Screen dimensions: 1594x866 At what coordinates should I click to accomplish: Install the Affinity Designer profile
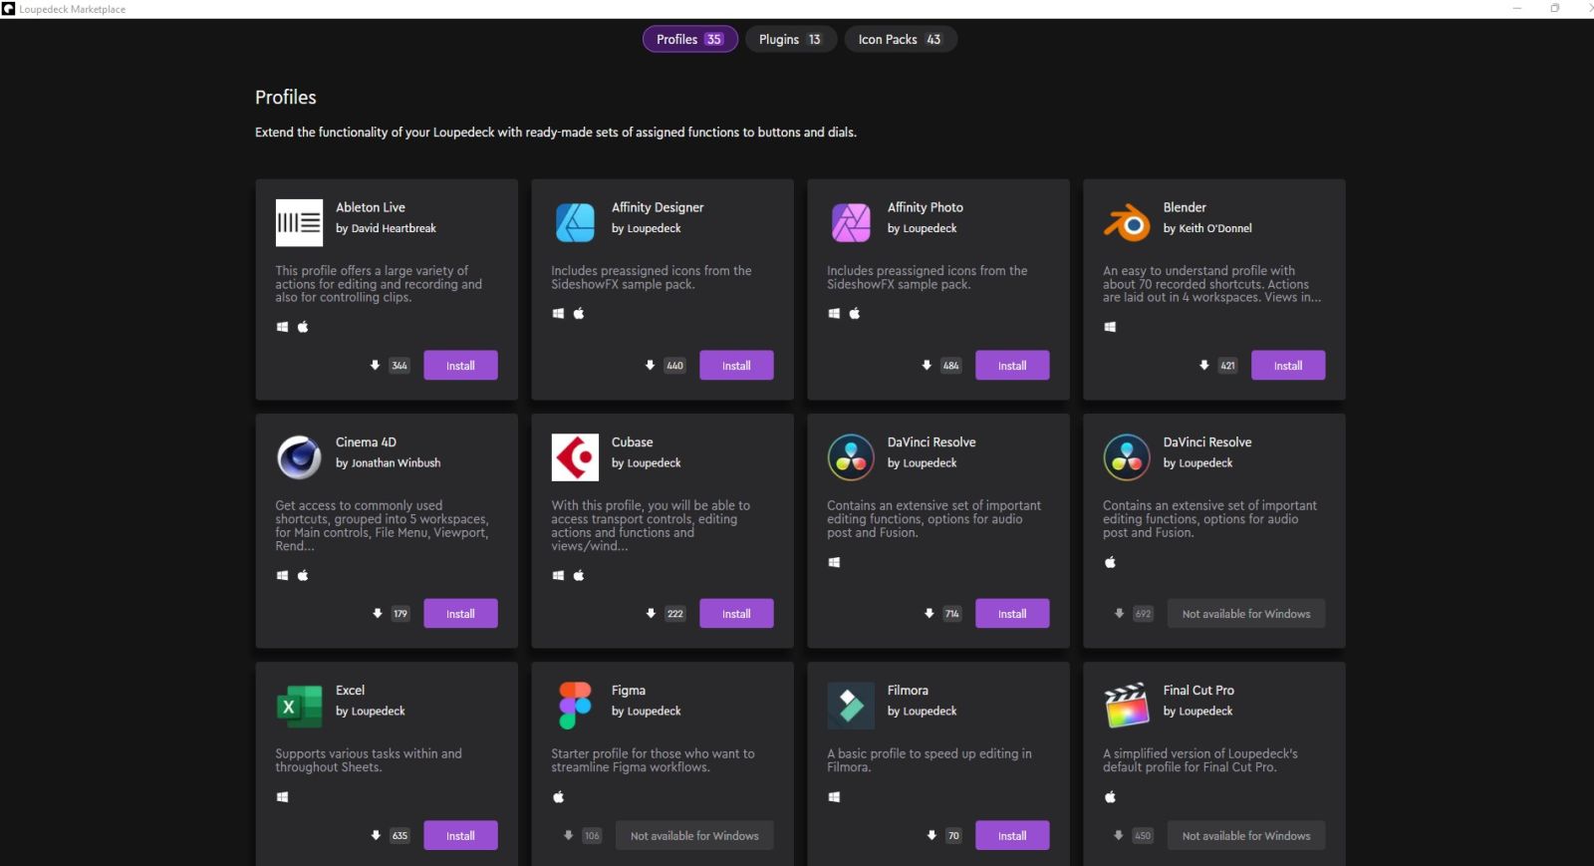(x=736, y=366)
